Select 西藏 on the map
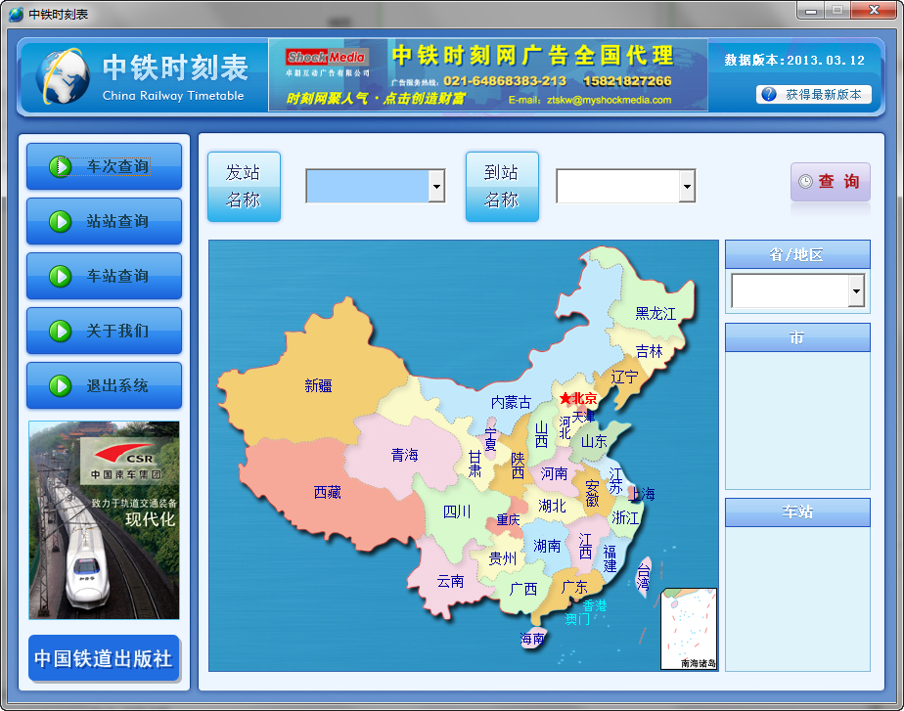The image size is (904, 711). (328, 493)
